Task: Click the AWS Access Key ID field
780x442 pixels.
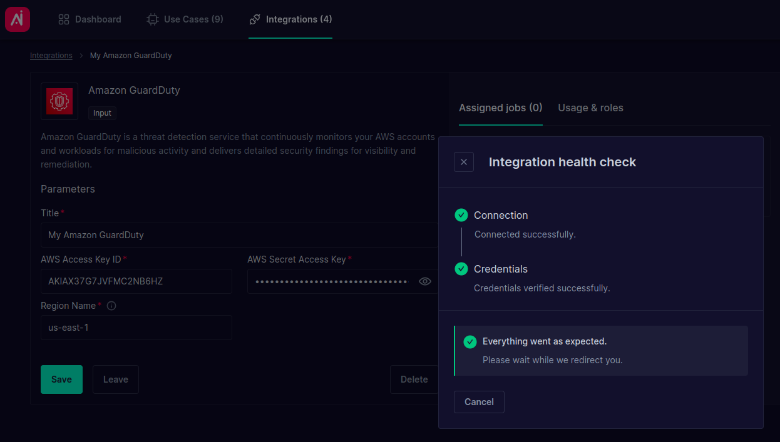Action: coord(136,281)
